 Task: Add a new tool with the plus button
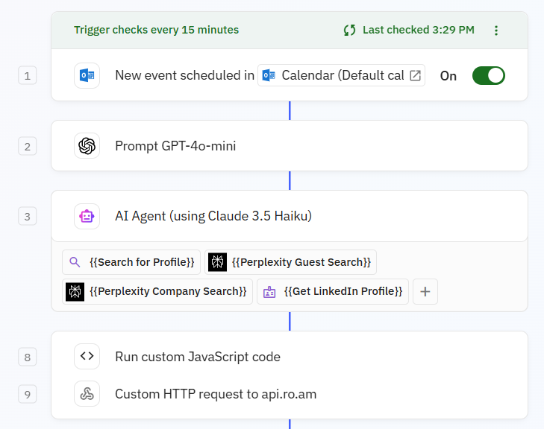(425, 291)
